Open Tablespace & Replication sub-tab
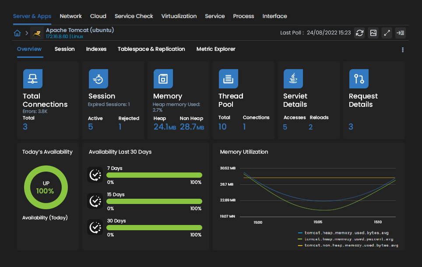The image size is (422, 267). pos(151,49)
